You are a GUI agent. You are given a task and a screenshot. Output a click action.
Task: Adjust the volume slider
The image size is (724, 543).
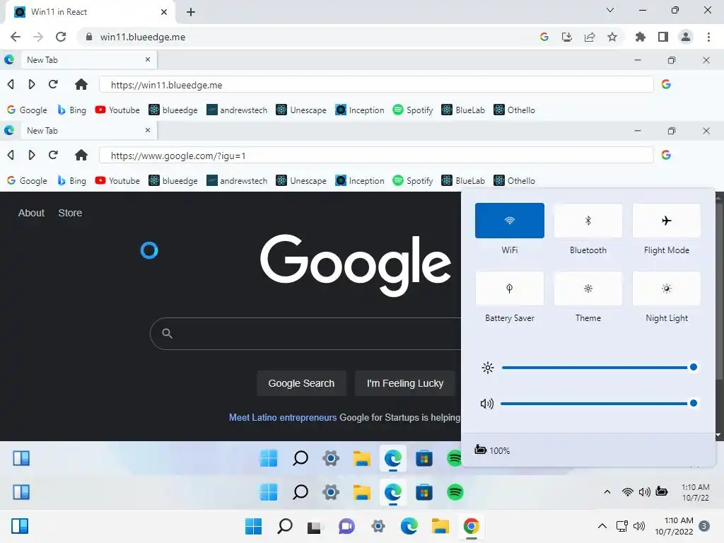[x=599, y=404]
